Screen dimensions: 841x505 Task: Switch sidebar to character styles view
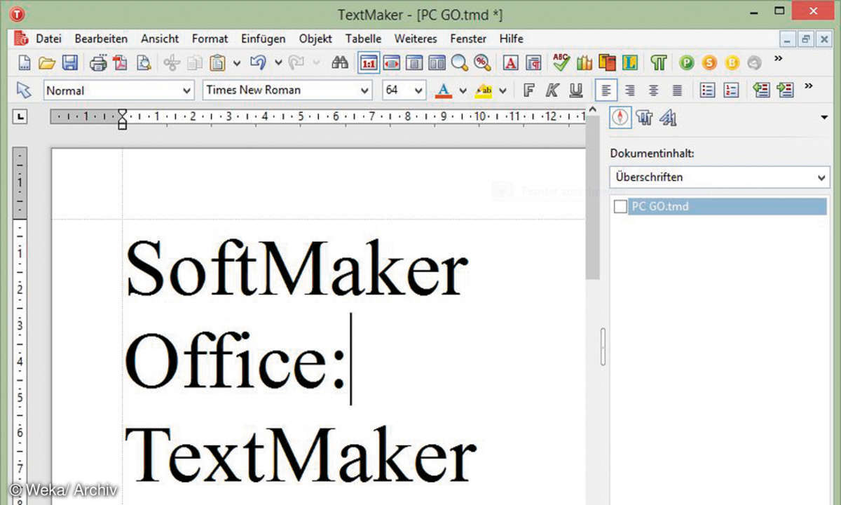pos(668,118)
